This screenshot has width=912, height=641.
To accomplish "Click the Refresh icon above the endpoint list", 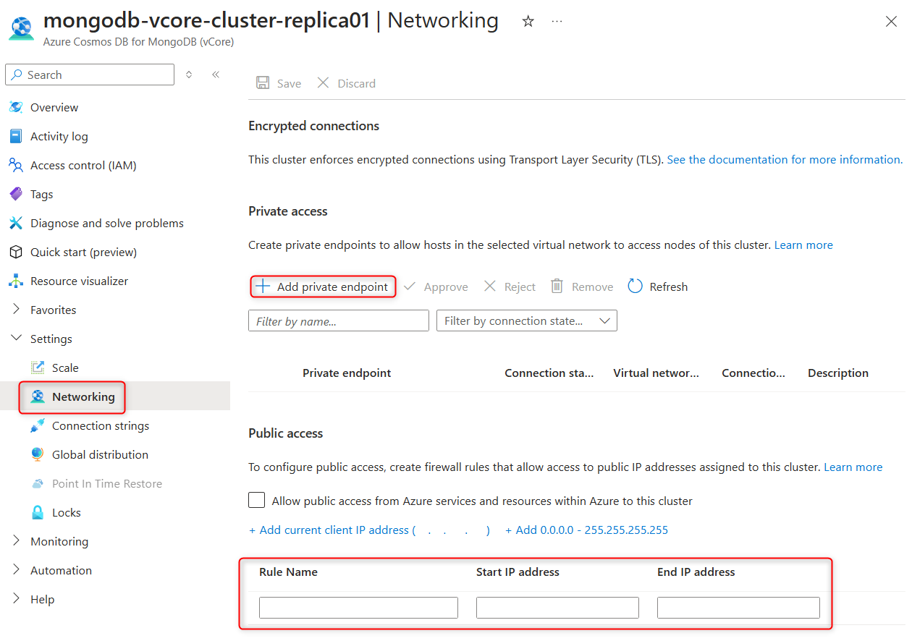I will (635, 286).
